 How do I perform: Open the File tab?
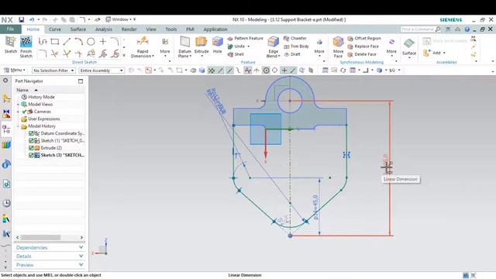(10, 29)
